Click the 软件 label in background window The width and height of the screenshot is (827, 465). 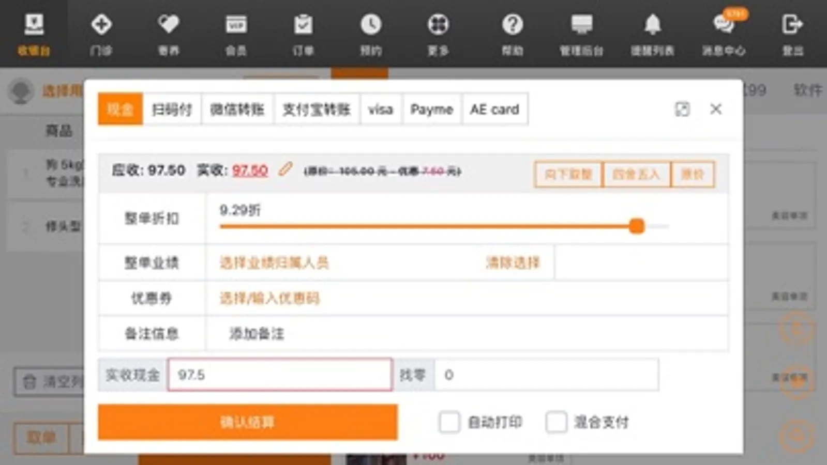(x=808, y=90)
